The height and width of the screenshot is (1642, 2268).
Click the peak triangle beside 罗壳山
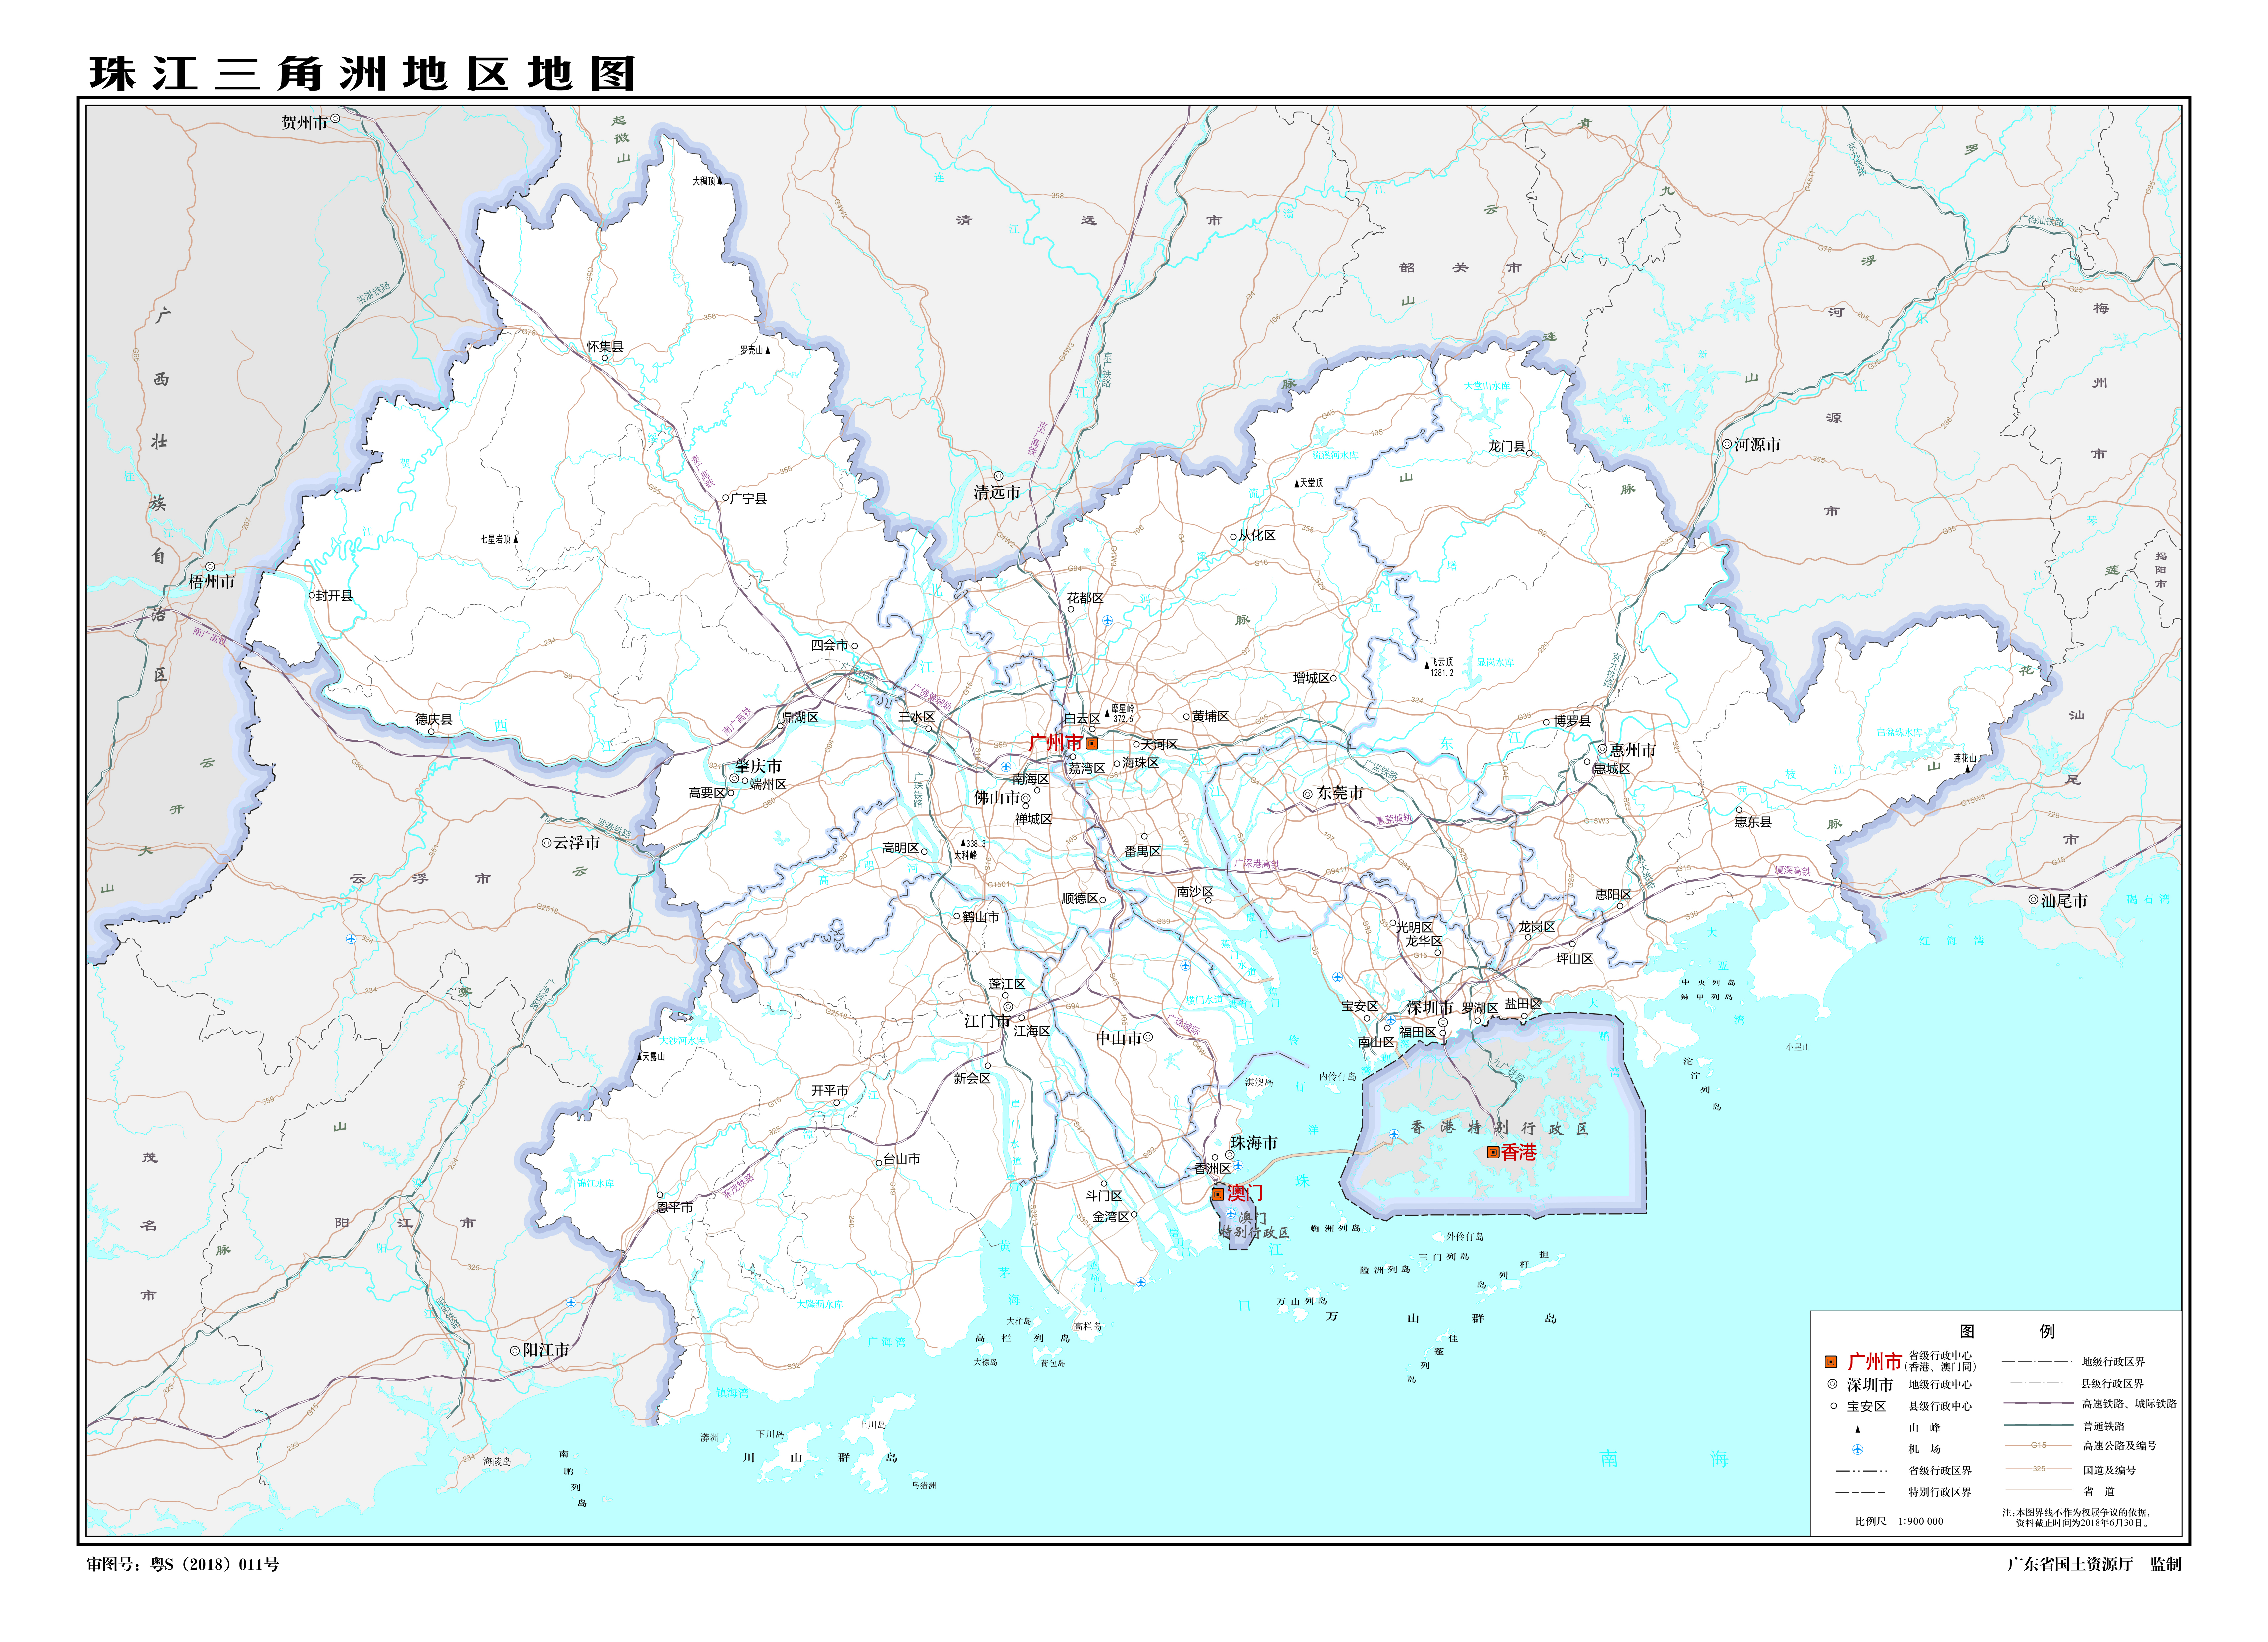(x=768, y=350)
